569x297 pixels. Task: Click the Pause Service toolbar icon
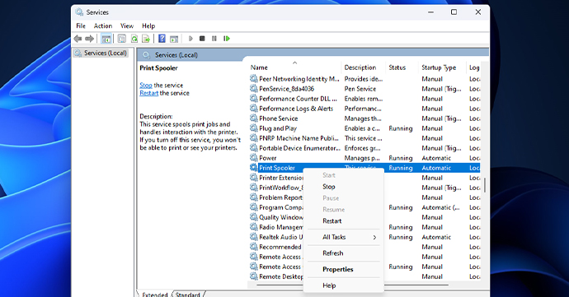pos(214,39)
